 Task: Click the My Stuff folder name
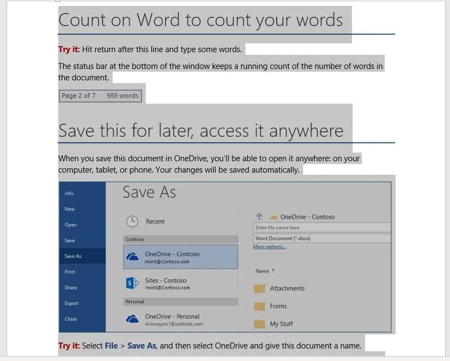point(281,324)
